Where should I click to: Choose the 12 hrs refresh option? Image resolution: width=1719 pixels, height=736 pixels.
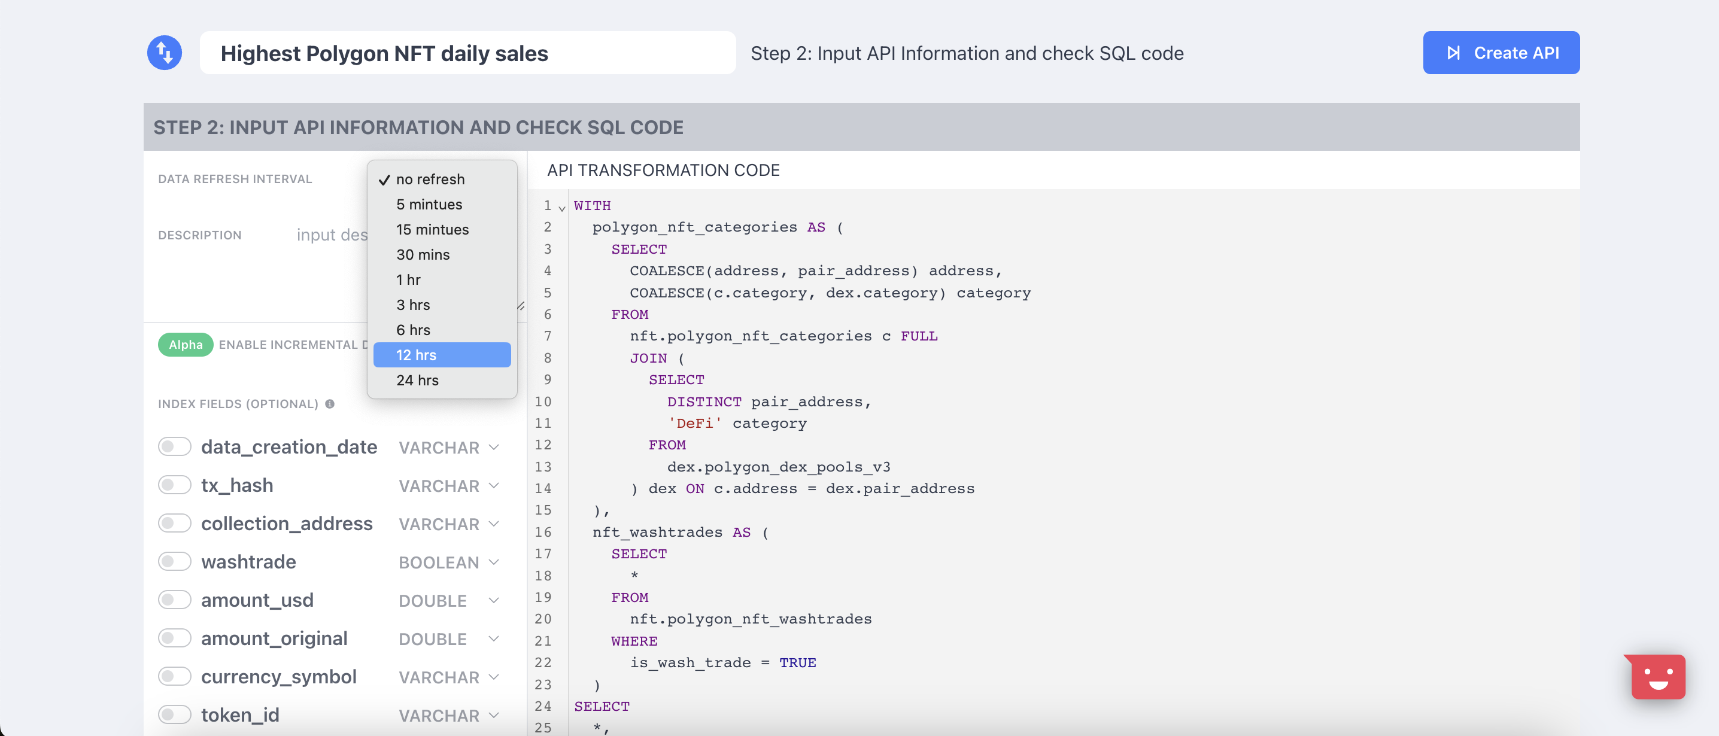click(442, 355)
